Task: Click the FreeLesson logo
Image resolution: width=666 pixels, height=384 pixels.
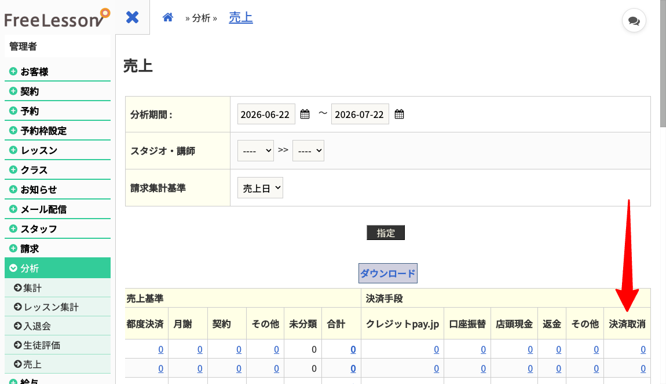Action: (57, 19)
